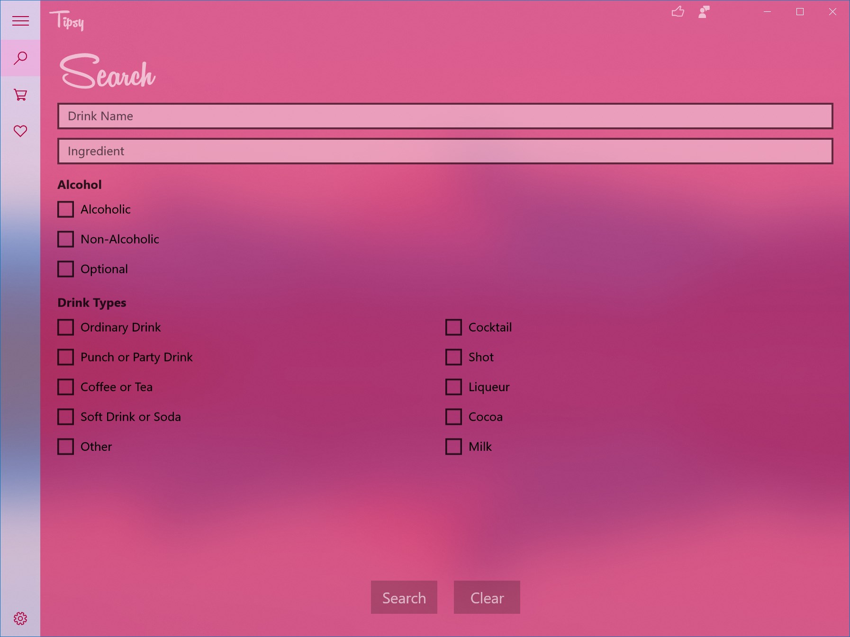Viewport: 850px width, 637px height.
Task: Toggle Punch or Party Drink checkbox
Action: point(66,357)
